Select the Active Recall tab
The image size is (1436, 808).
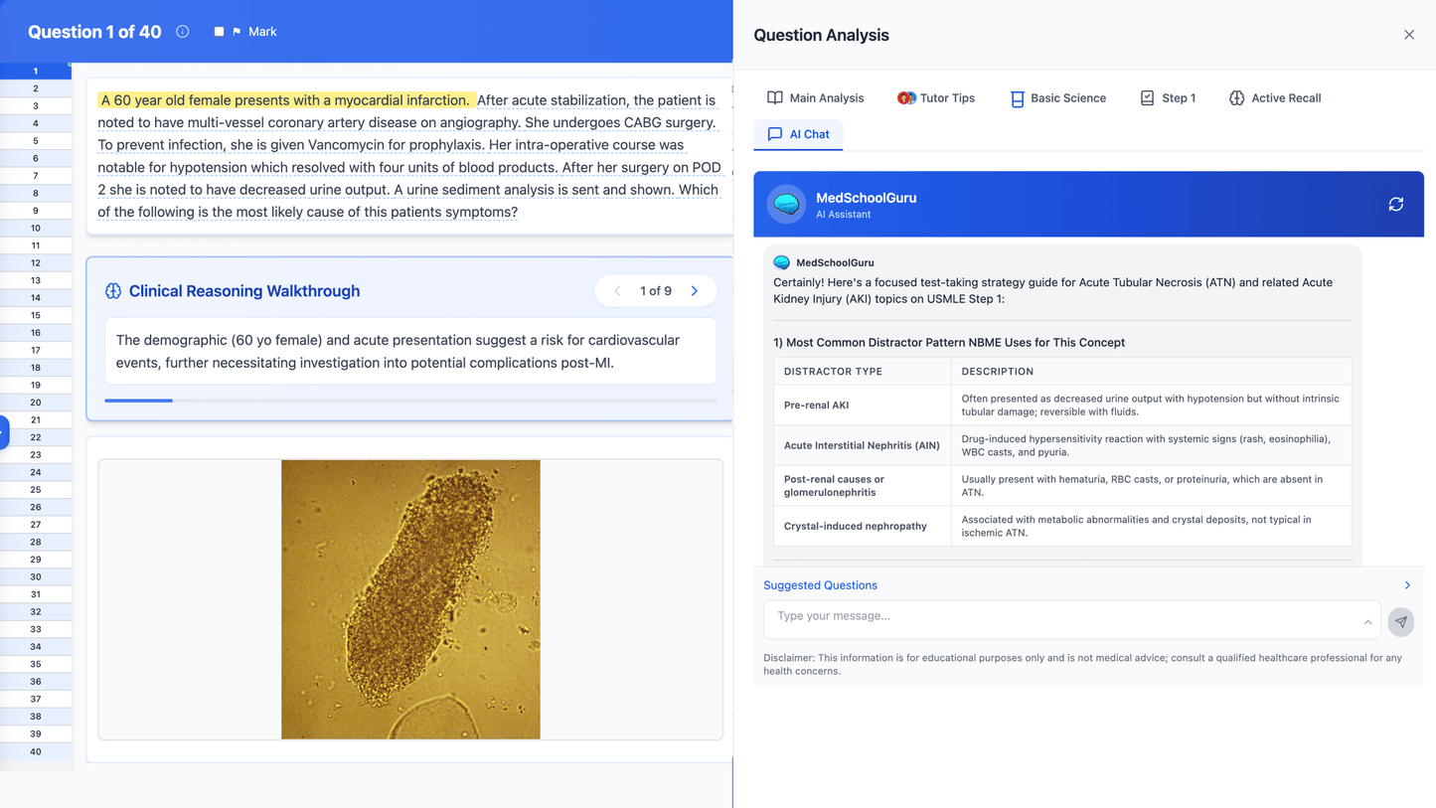click(x=1274, y=98)
